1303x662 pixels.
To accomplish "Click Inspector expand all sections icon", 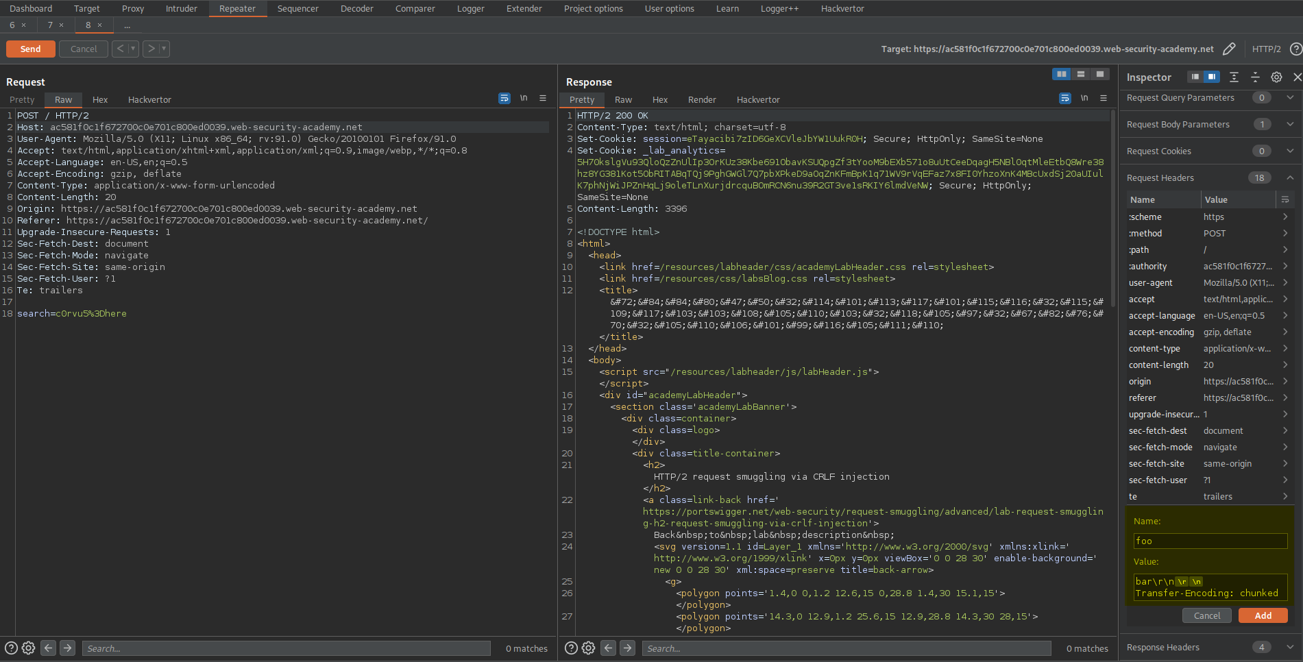I will coord(1234,77).
